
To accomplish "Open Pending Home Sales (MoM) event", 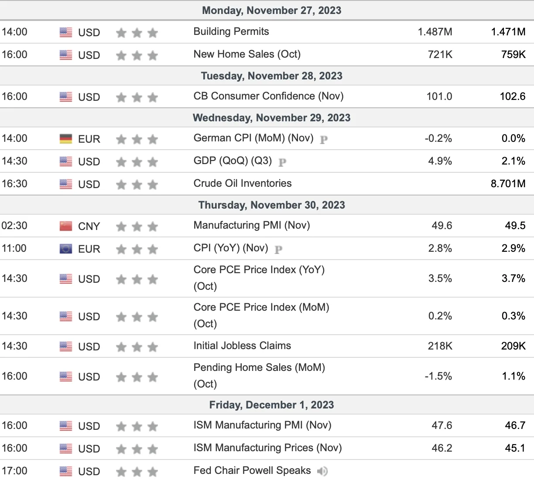I will (x=259, y=376).
